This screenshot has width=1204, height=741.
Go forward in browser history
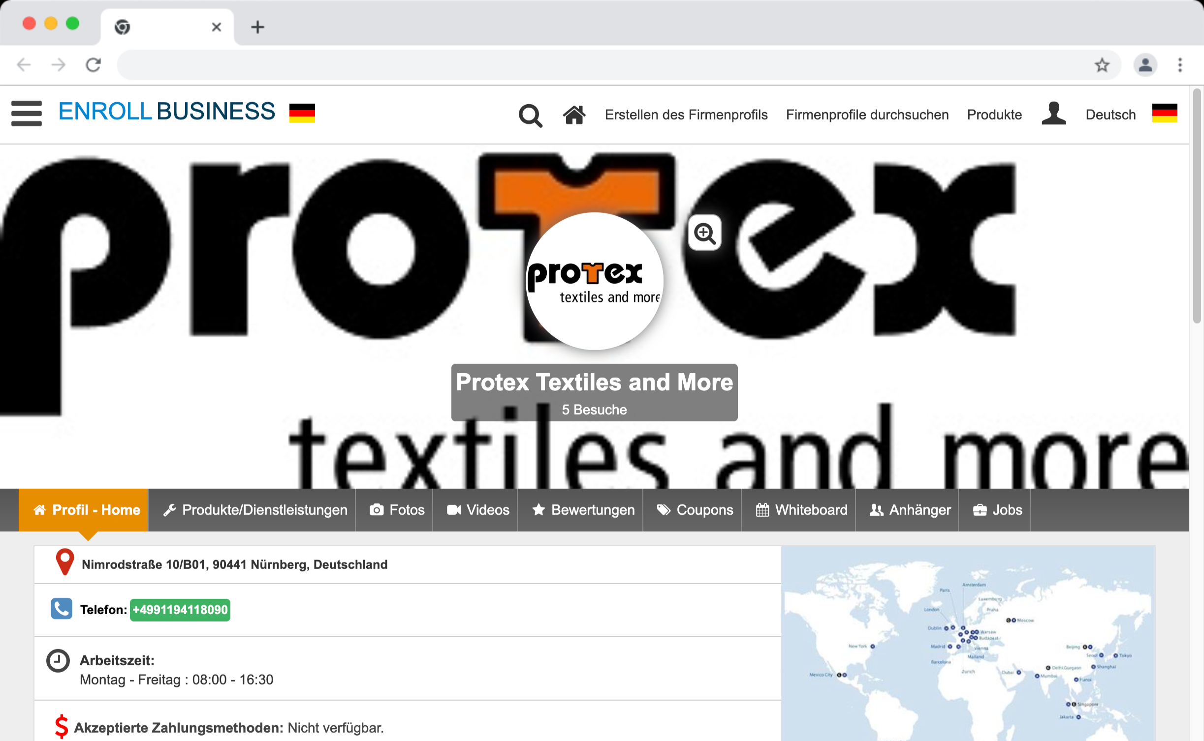coord(59,65)
